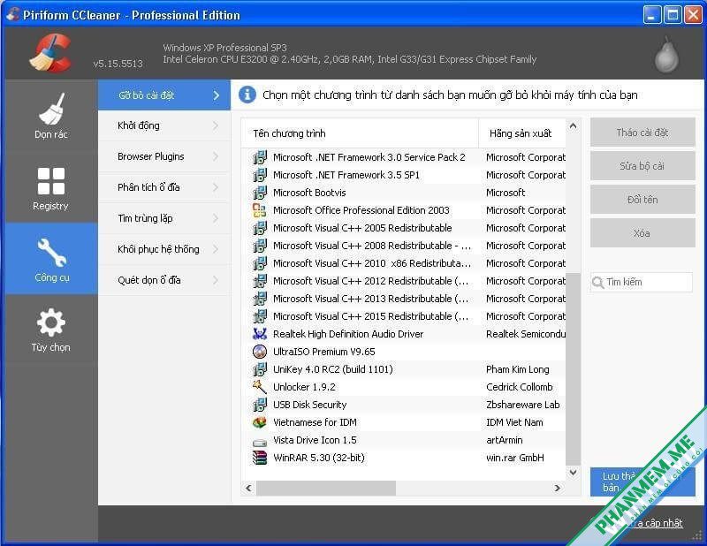Click the vertical scrollbar down arrow
The width and height of the screenshot is (707, 546).
(573, 473)
